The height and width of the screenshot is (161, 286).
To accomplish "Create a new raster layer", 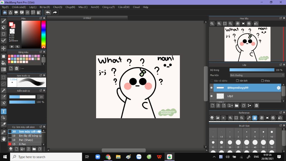I will 213,105.
